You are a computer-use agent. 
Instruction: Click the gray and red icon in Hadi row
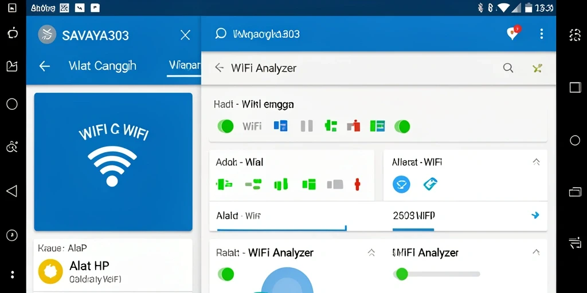[353, 126]
